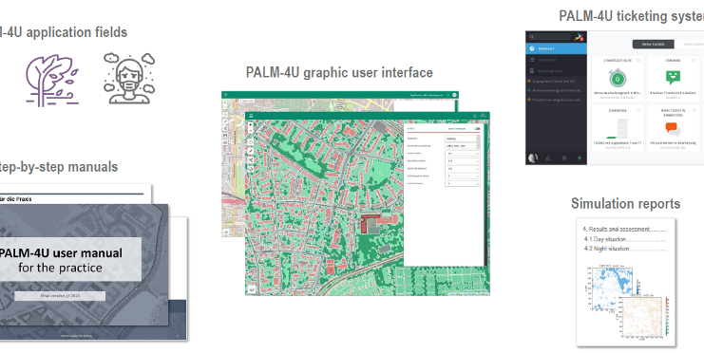Zoom in with the map plus button
This screenshot has height=353, width=704.
[251, 124]
